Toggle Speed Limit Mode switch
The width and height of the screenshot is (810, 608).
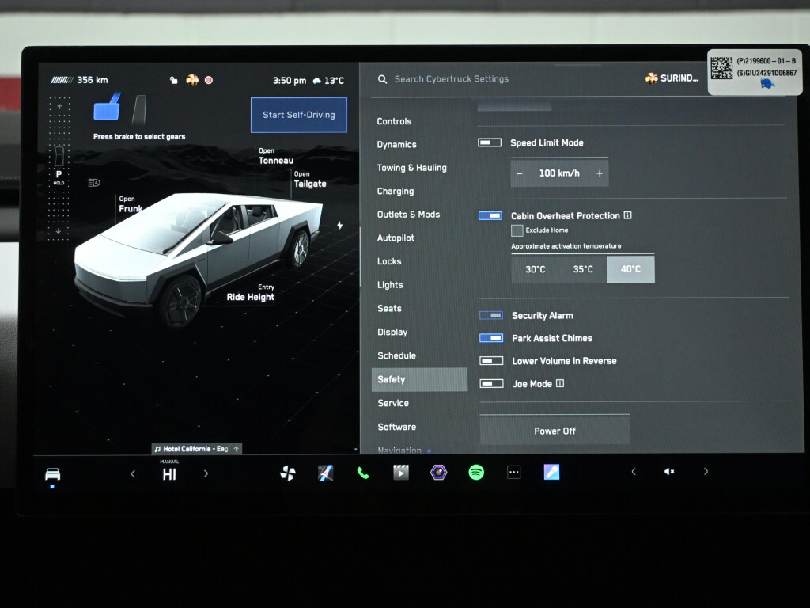point(490,142)
